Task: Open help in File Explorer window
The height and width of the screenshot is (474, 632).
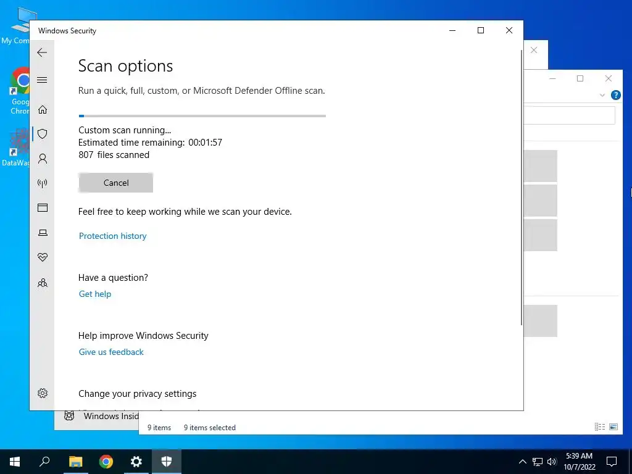Action: click(x=615, y=95)
